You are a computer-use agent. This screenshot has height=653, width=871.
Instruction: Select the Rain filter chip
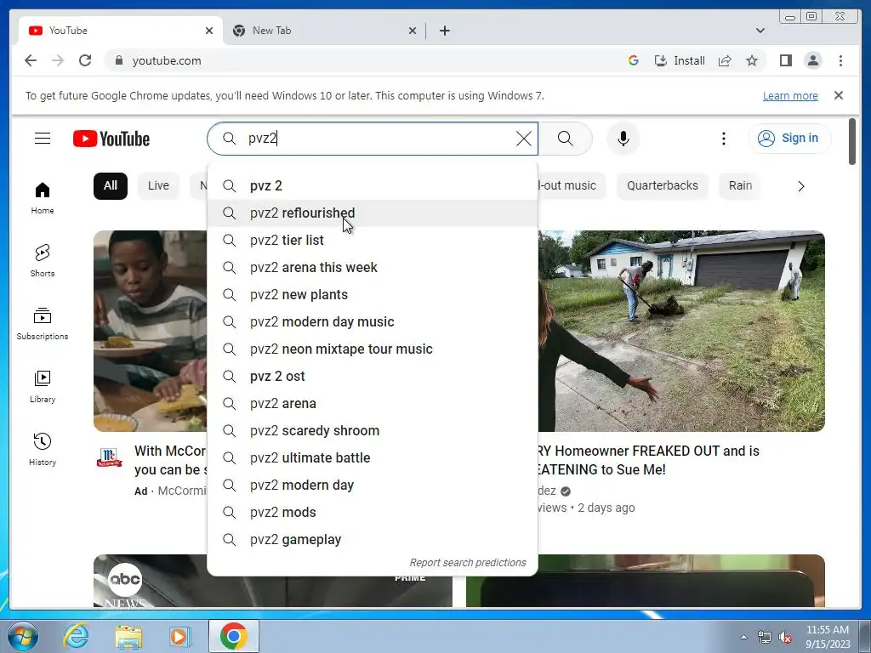pos(740,185)
